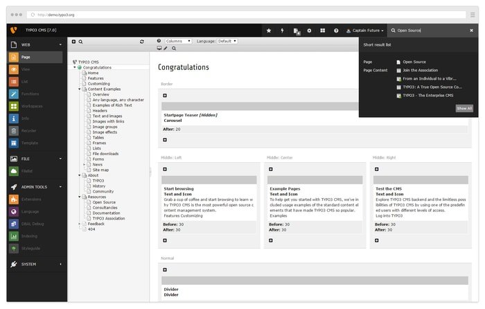This screenshot has height=309, width=485.
Task: Open the Columns dropdown
Action: pos(178,41)
